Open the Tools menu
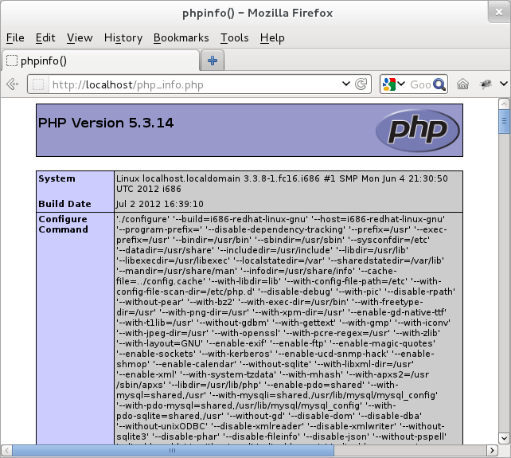511x458 pixels. pos(234,37)
